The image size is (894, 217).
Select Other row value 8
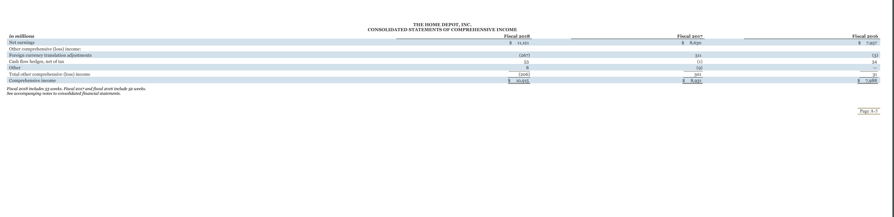click(x=527, y=68)
